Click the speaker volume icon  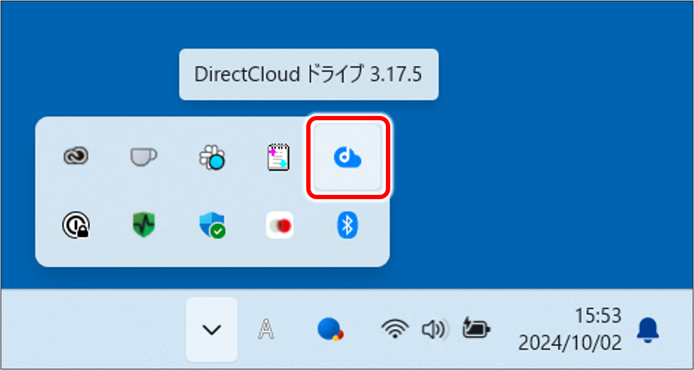434,330
